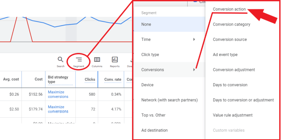Click the Segment menu heading text
The image size is (281, 140).
[149, 13]
